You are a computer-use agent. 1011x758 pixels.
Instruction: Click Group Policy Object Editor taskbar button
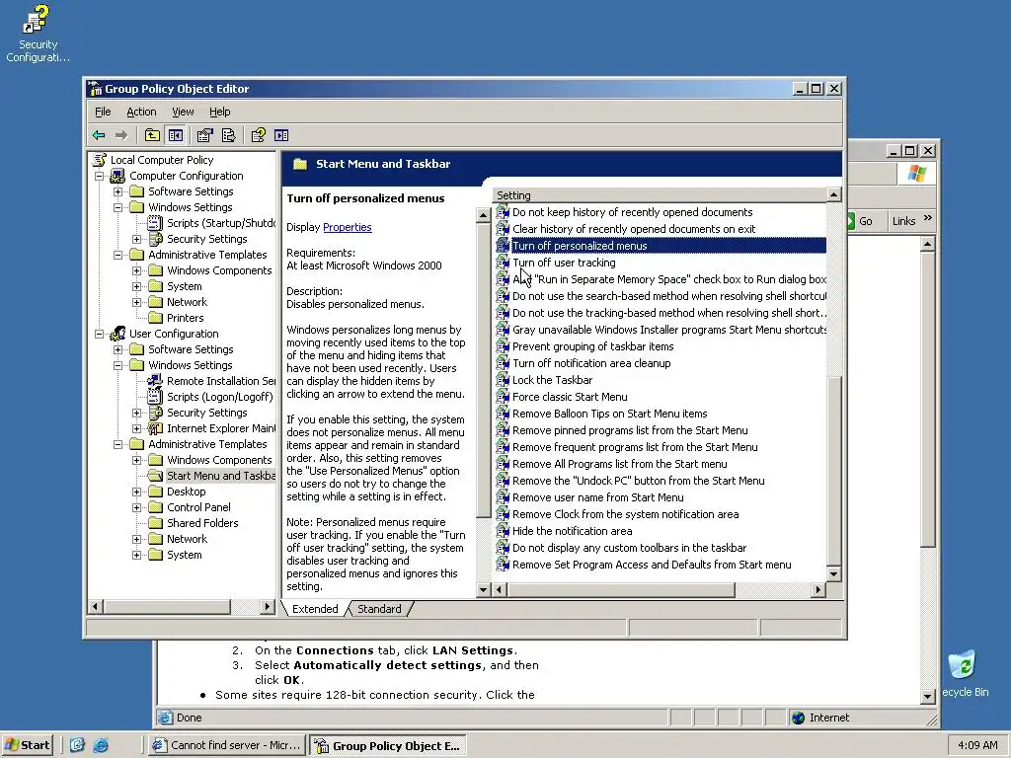click(387, 745)
